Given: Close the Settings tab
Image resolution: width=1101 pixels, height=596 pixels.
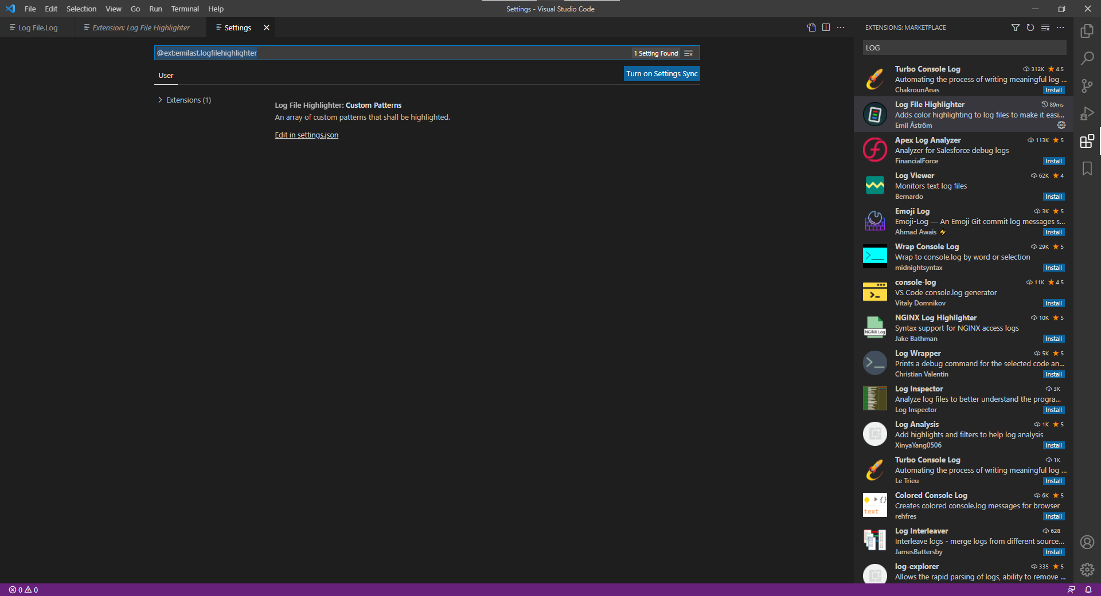Looking at the screenshot, I should (x=266, y=28).
